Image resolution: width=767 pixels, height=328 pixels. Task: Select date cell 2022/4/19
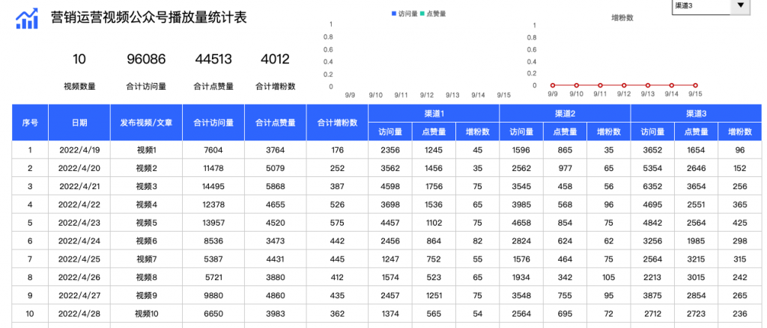pyautogui.click(x=79, y=150)
